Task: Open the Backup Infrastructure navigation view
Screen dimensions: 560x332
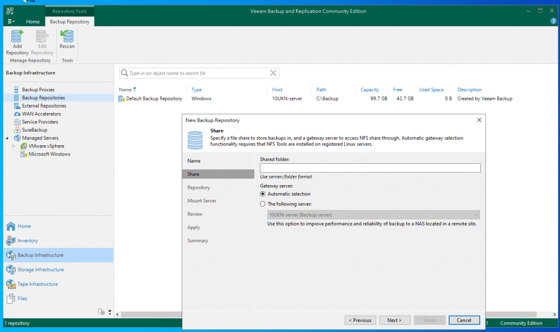Action: (59, 256)
